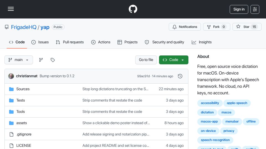Image resolution: width=266 pixels, height=149 pixels.
Task: Click '22 minutes ago' in Sources row
Action: (x=171, y=89)
